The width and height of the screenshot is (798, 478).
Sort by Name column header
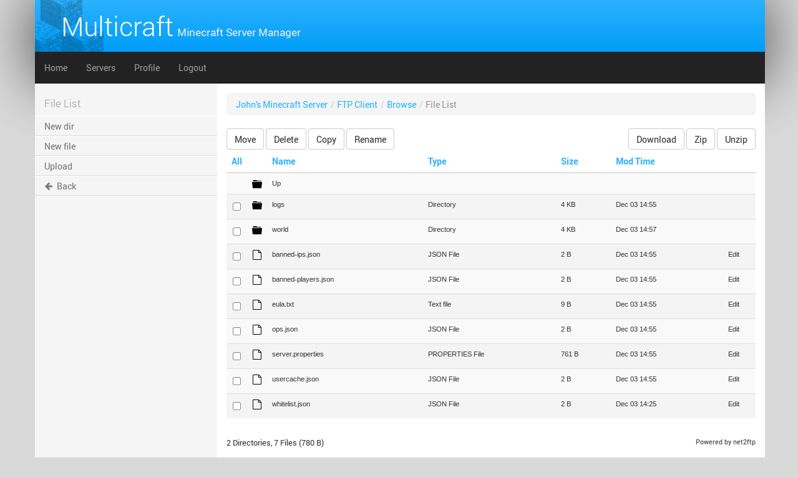coord(284,161)
